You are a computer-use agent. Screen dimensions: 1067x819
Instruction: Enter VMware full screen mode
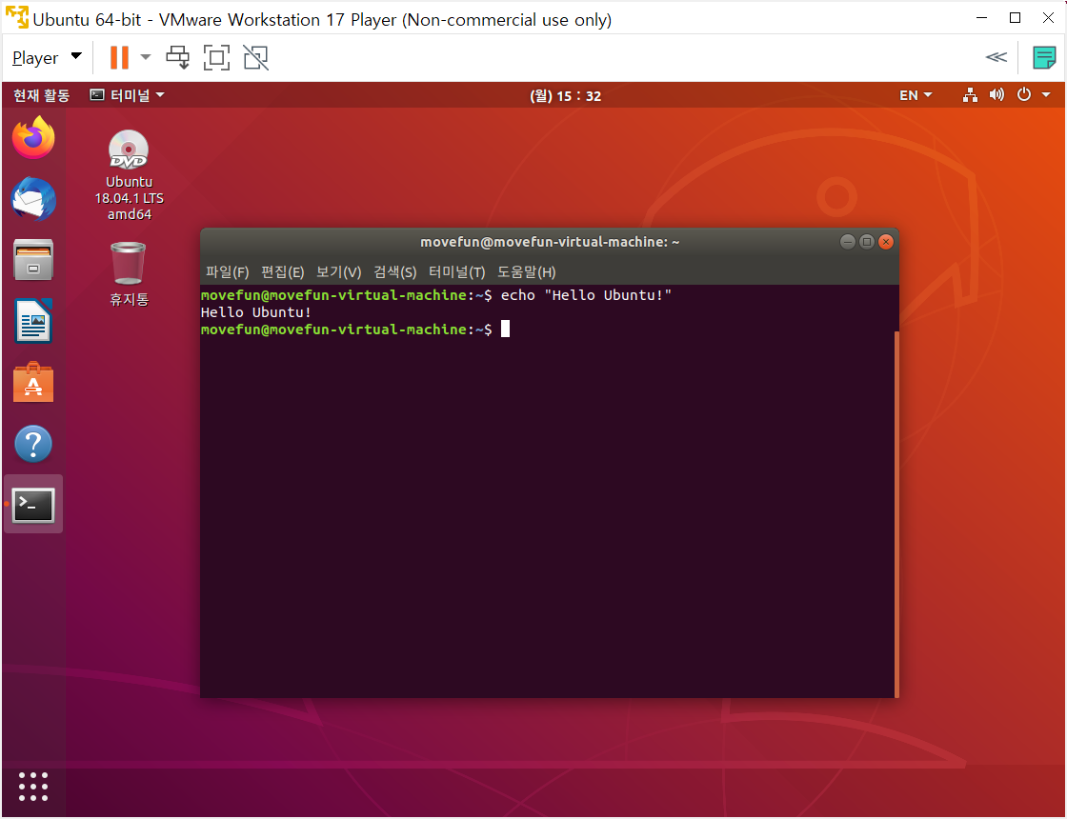point(217,58)
